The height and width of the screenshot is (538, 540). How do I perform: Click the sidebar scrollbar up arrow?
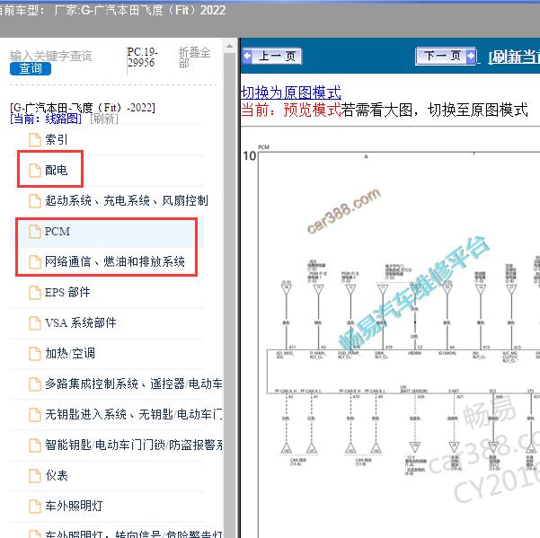(x=229, y=46)
